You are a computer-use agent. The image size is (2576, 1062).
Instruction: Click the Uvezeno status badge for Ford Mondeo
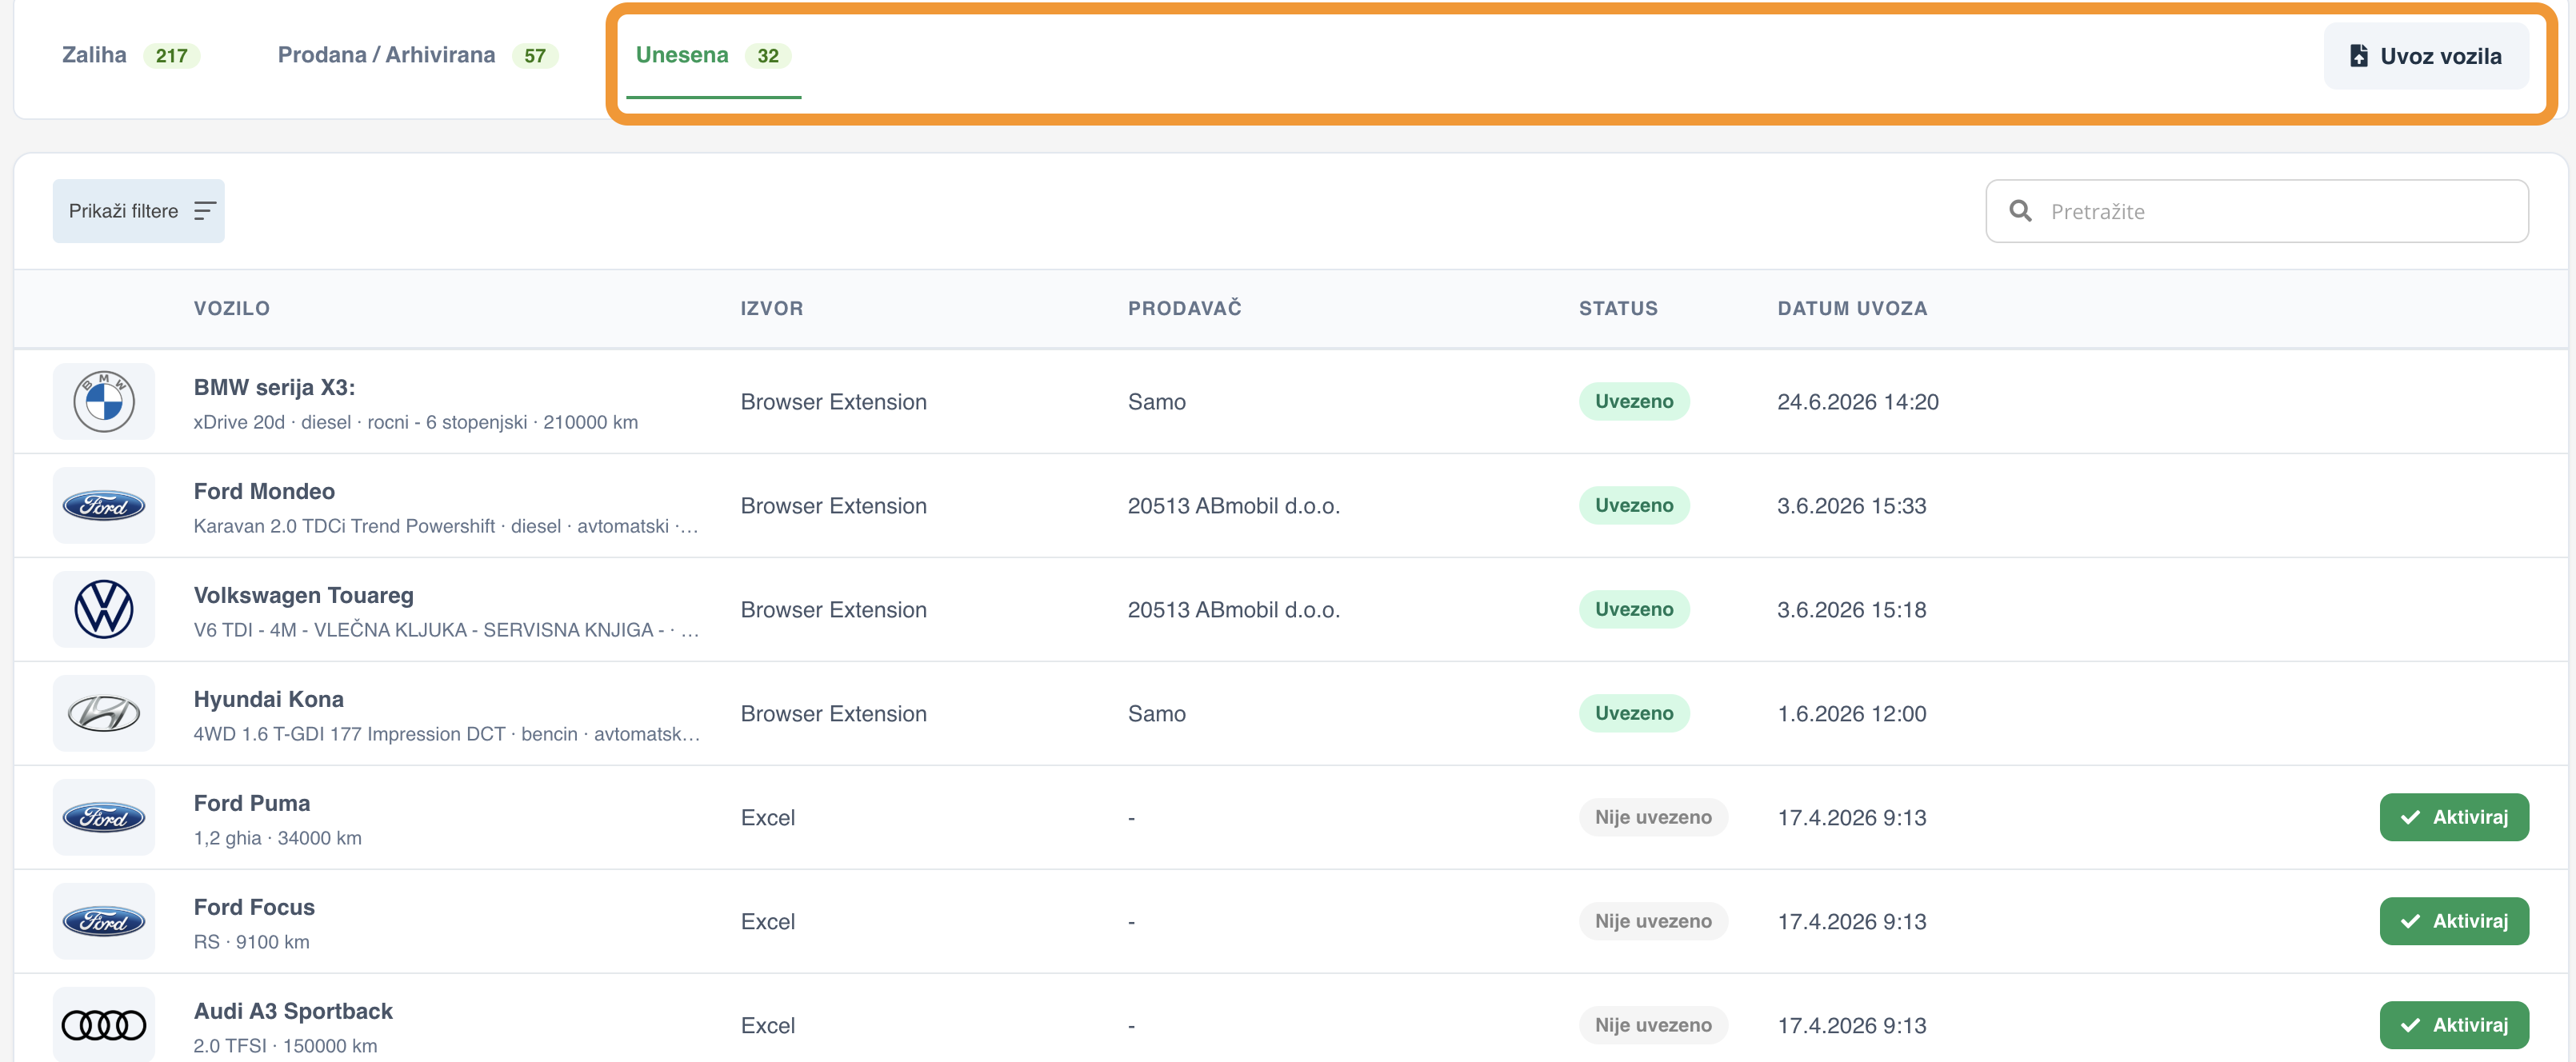pyautogui.click(x=1634, y=506)
